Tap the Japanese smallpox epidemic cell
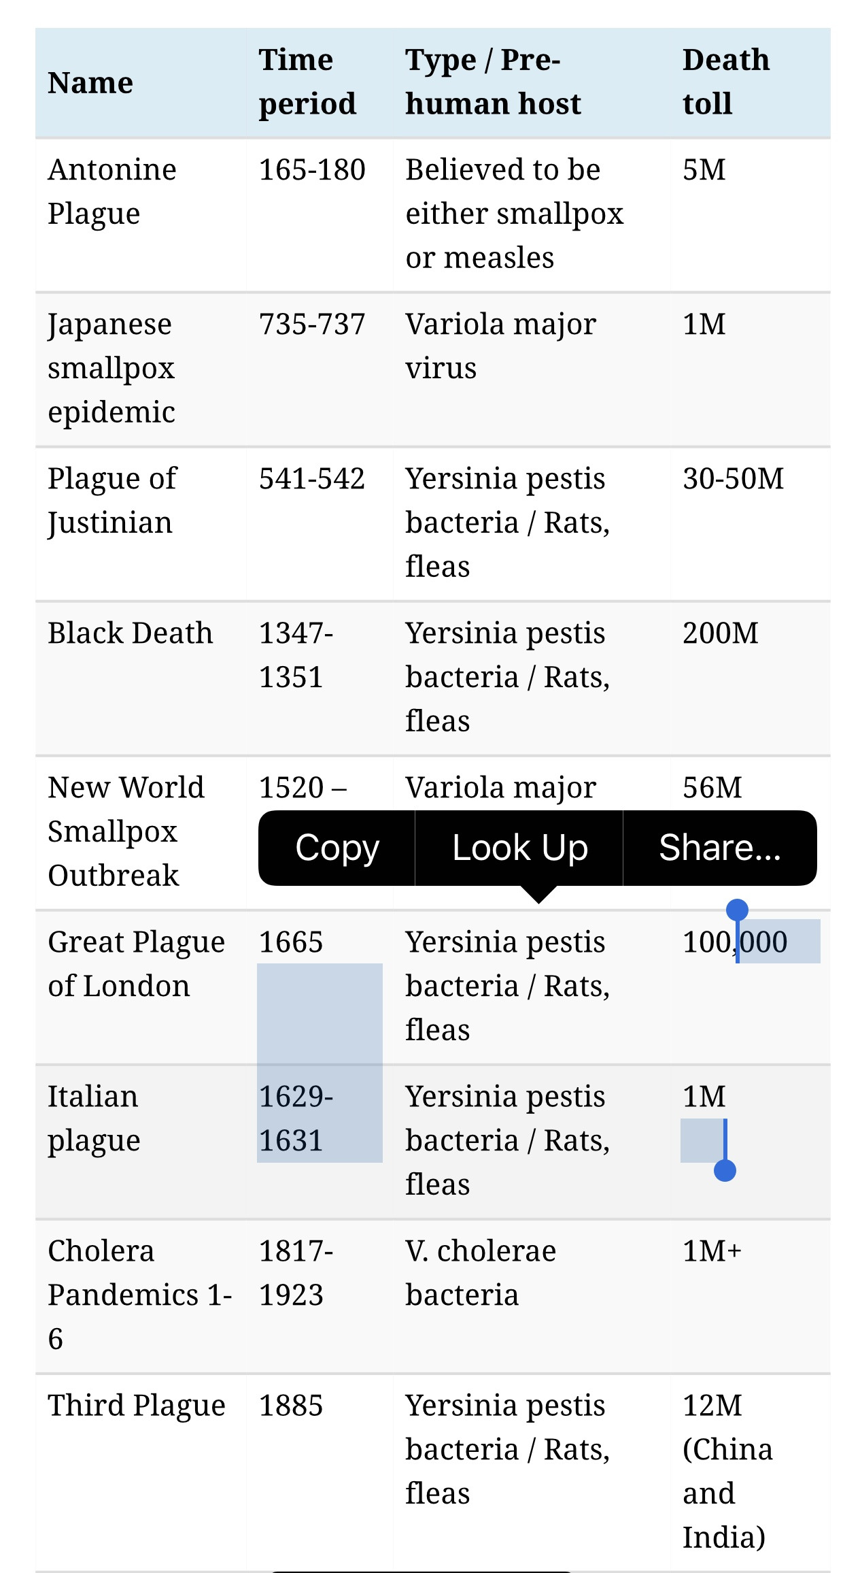843x1573 pixels. tap(111, 367)
